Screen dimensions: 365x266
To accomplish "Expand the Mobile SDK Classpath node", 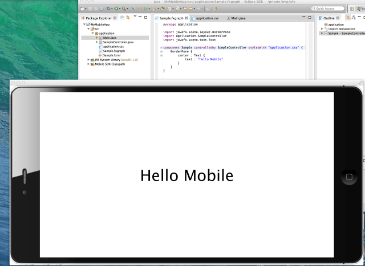I will pos(88,64).
